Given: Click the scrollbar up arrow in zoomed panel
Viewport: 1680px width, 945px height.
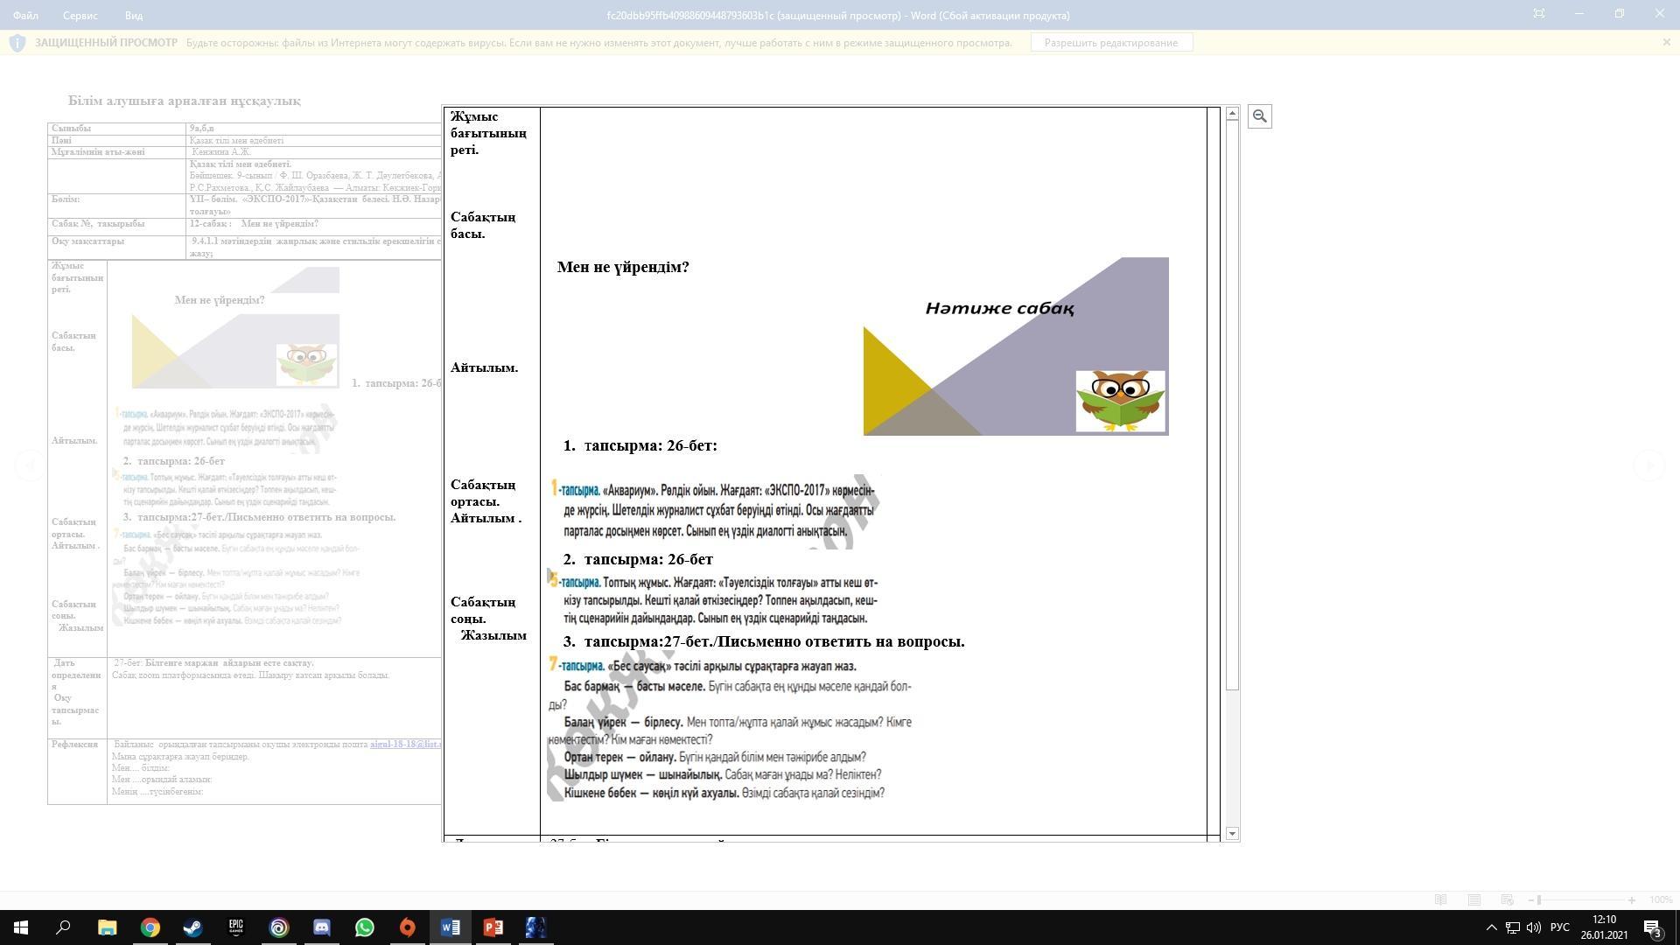Looking at the screenshot, I should pyautogui.click(x=1232, y=114).
